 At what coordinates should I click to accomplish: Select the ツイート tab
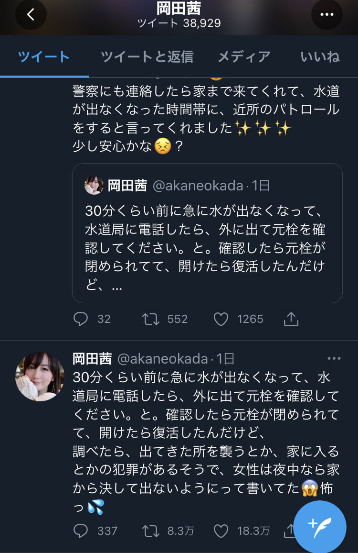pyautogui.click(x=44, y=57)
